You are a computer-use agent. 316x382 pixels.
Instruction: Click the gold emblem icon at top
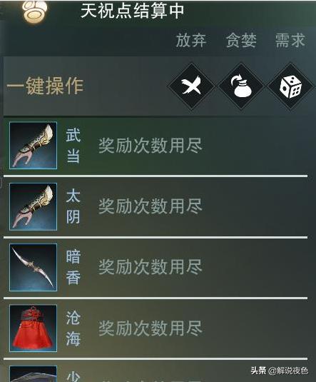click(34, 11)
